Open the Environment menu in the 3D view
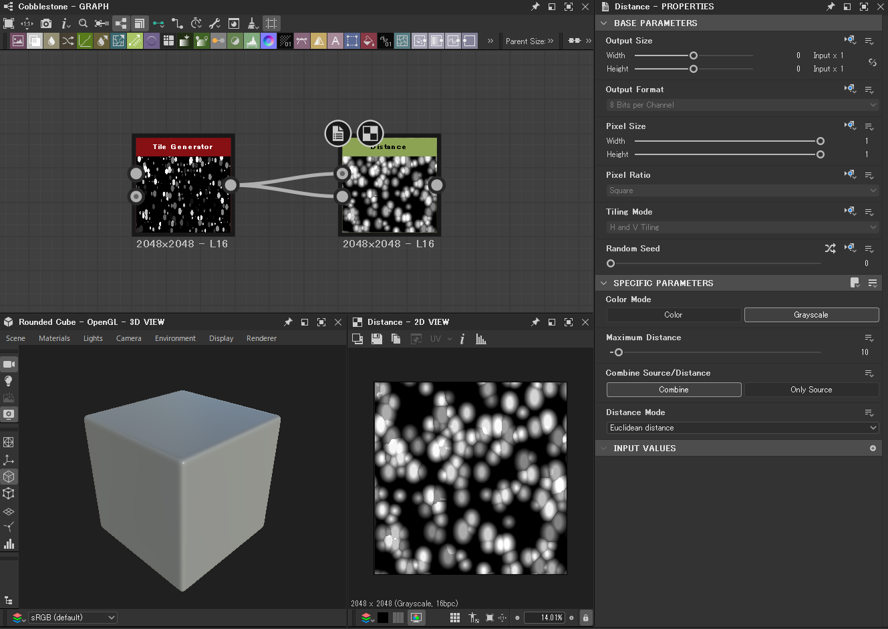The image size is (888, 629). click(174, 338)
